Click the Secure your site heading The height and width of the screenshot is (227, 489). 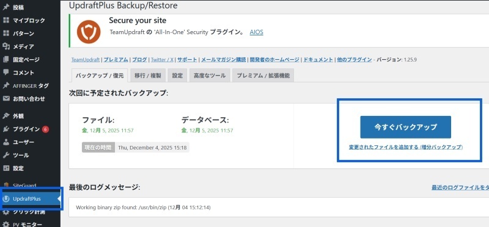pyautogui.click(x=138, y=21)
